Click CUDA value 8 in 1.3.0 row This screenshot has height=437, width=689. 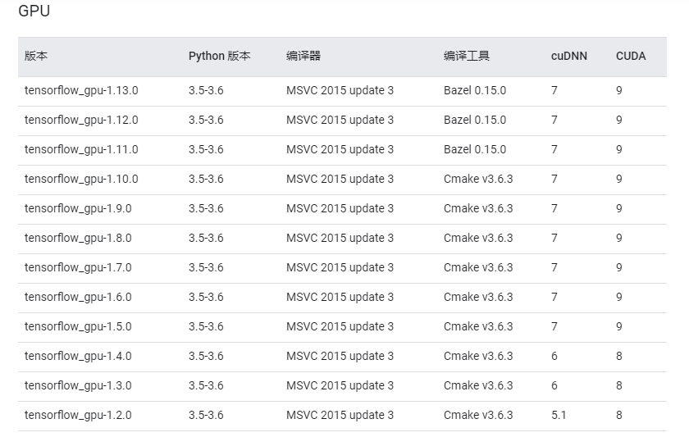(619, 385)
